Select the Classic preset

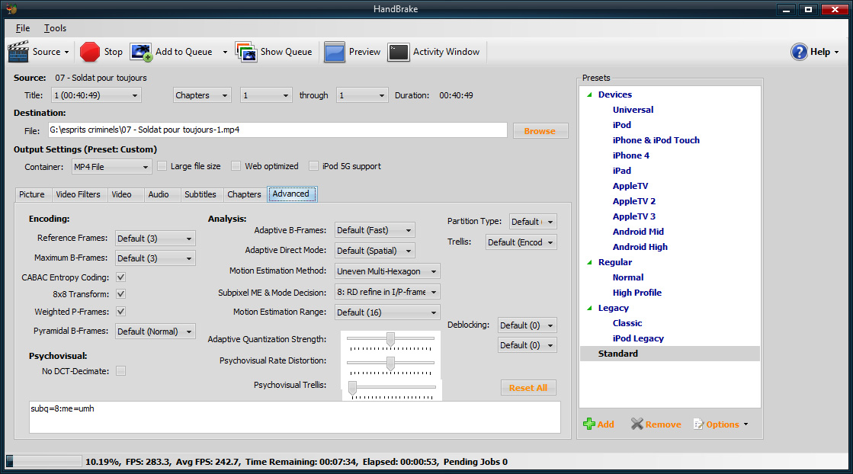point(627,323)
